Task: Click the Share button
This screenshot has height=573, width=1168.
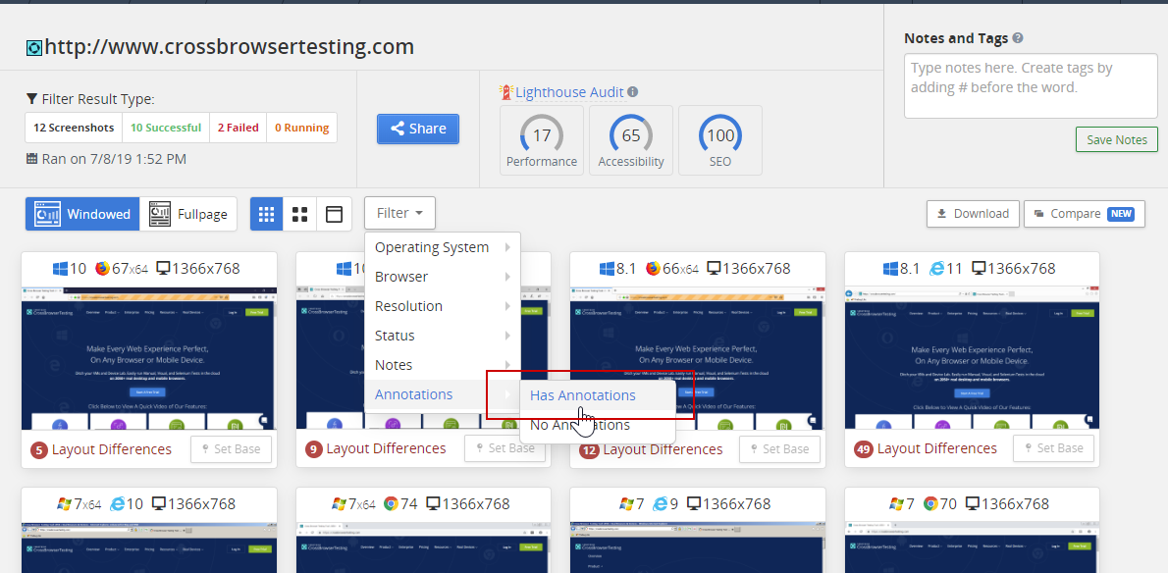Action: [418, 129]
